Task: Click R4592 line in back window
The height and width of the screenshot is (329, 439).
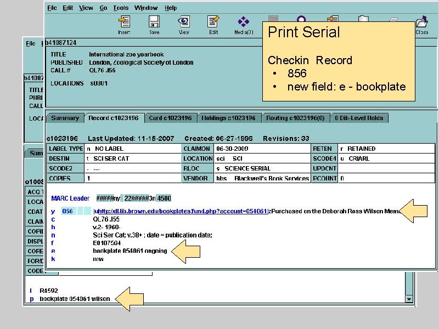Action: [x=49, y=291]
